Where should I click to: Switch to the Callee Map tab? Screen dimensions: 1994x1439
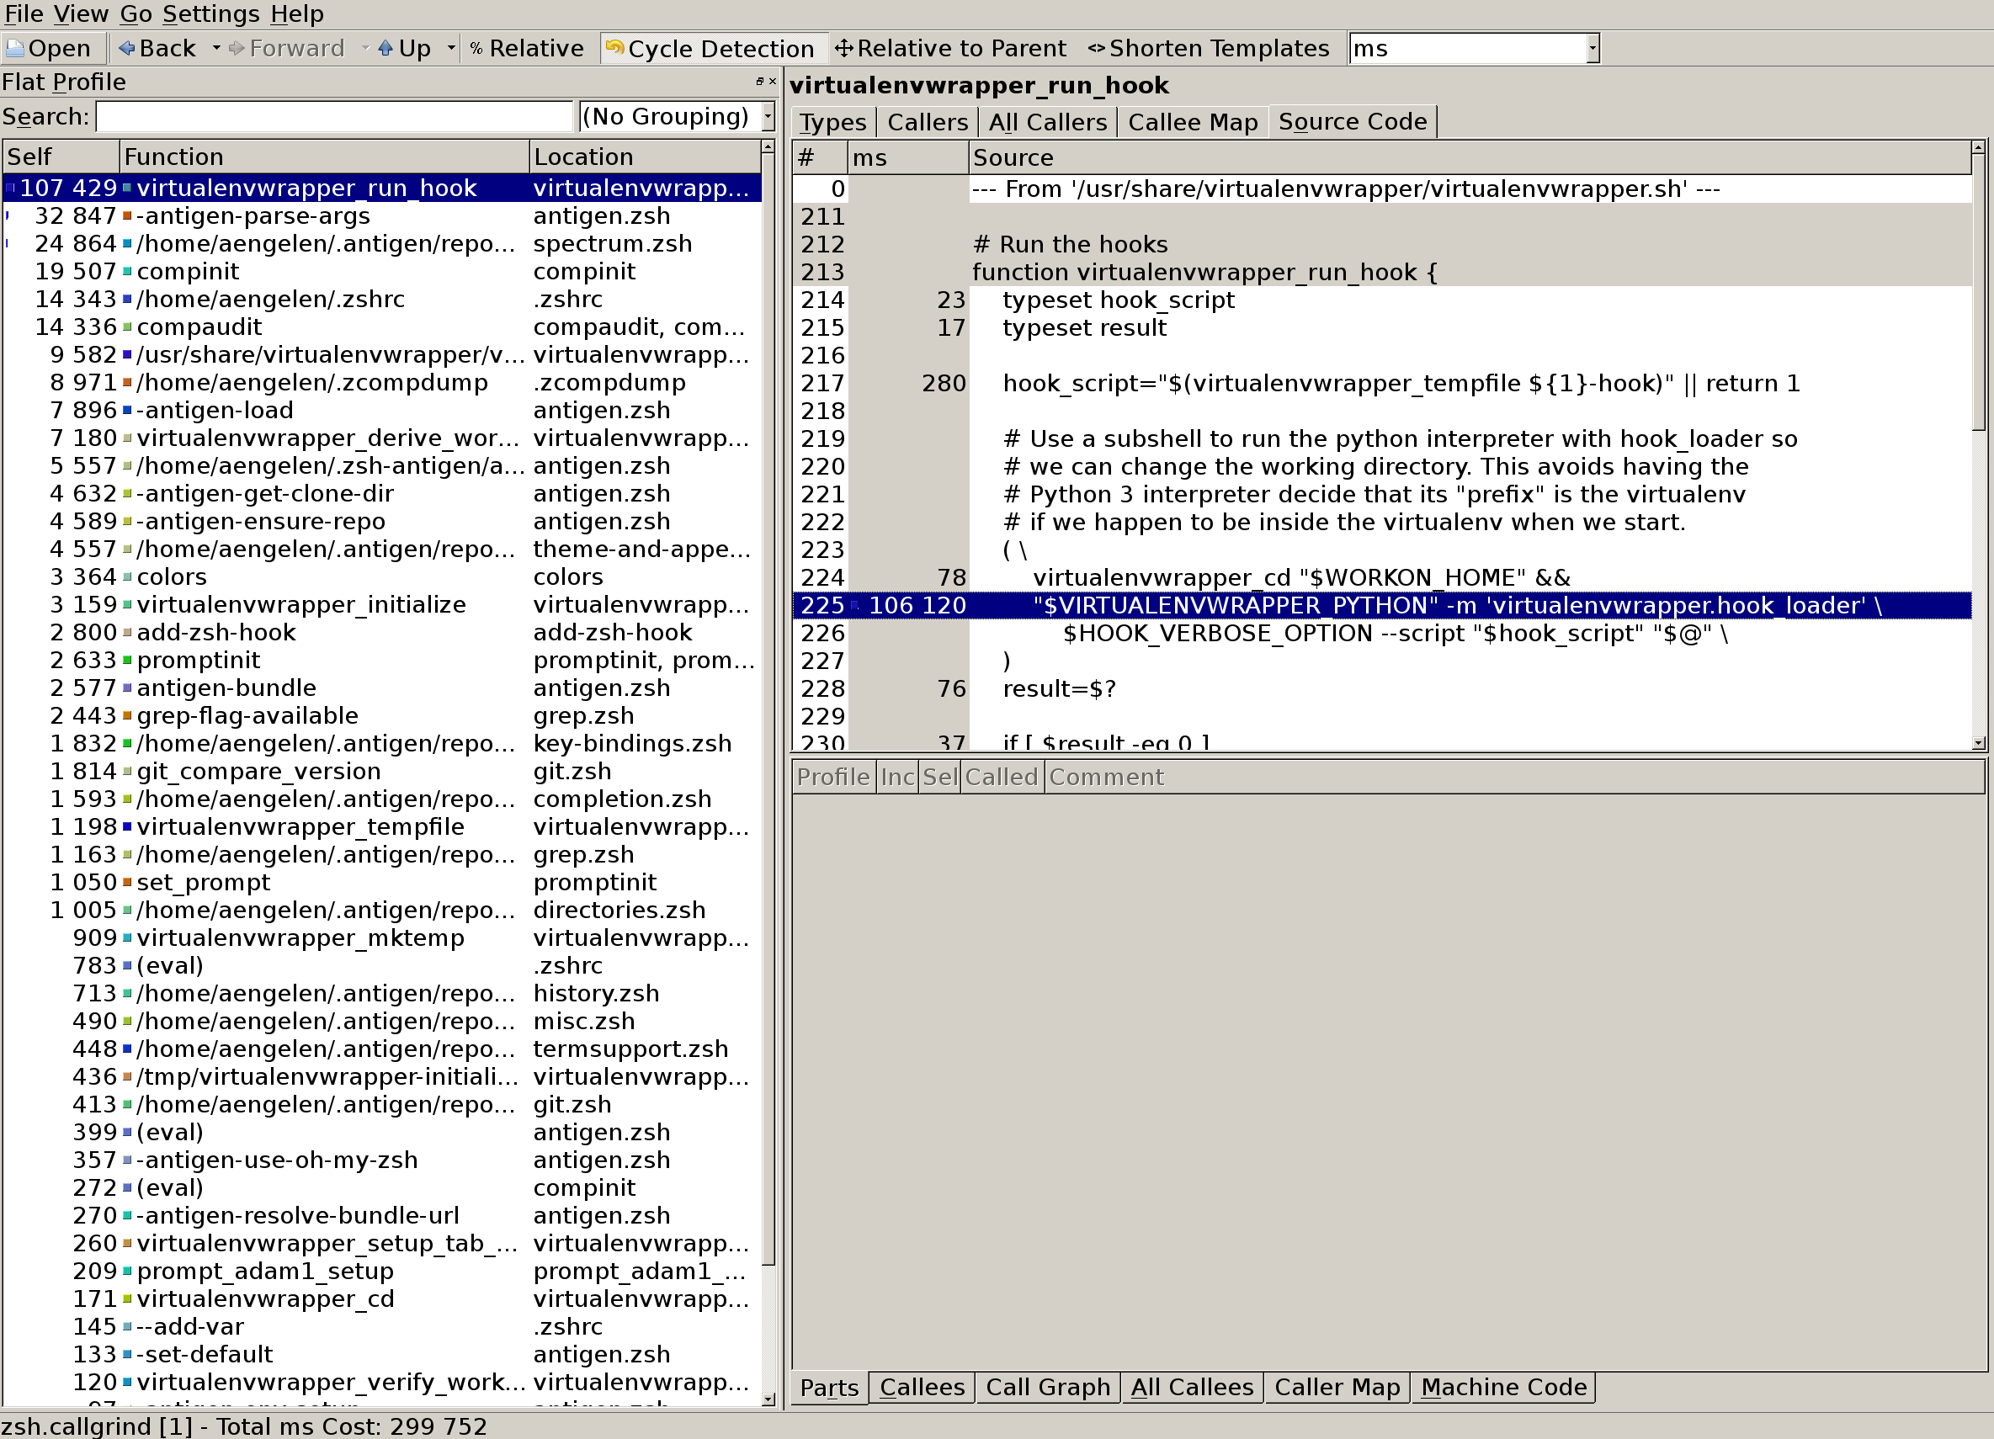1192,122
